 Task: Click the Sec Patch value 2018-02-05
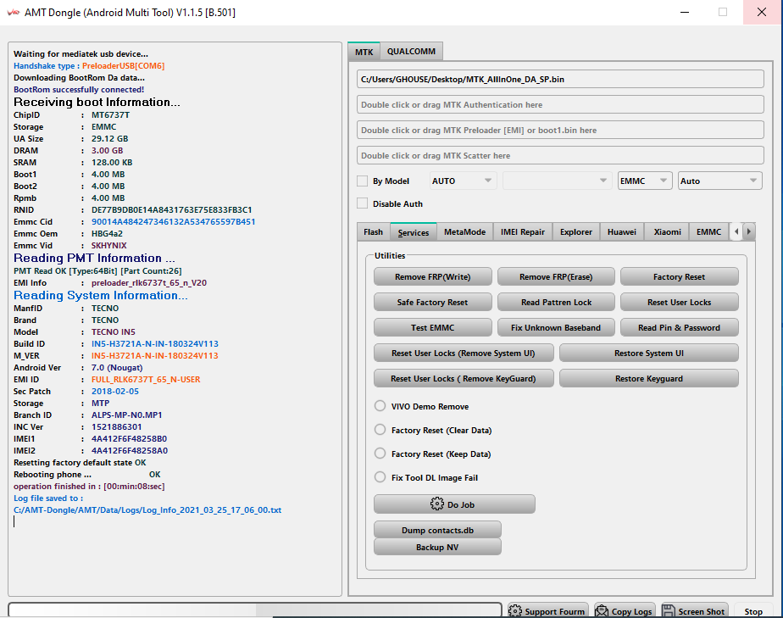pos(115,392)
